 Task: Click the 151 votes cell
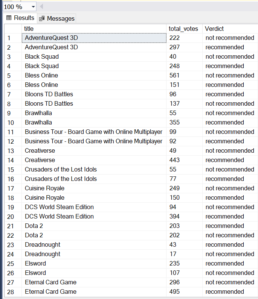point(184,85)
